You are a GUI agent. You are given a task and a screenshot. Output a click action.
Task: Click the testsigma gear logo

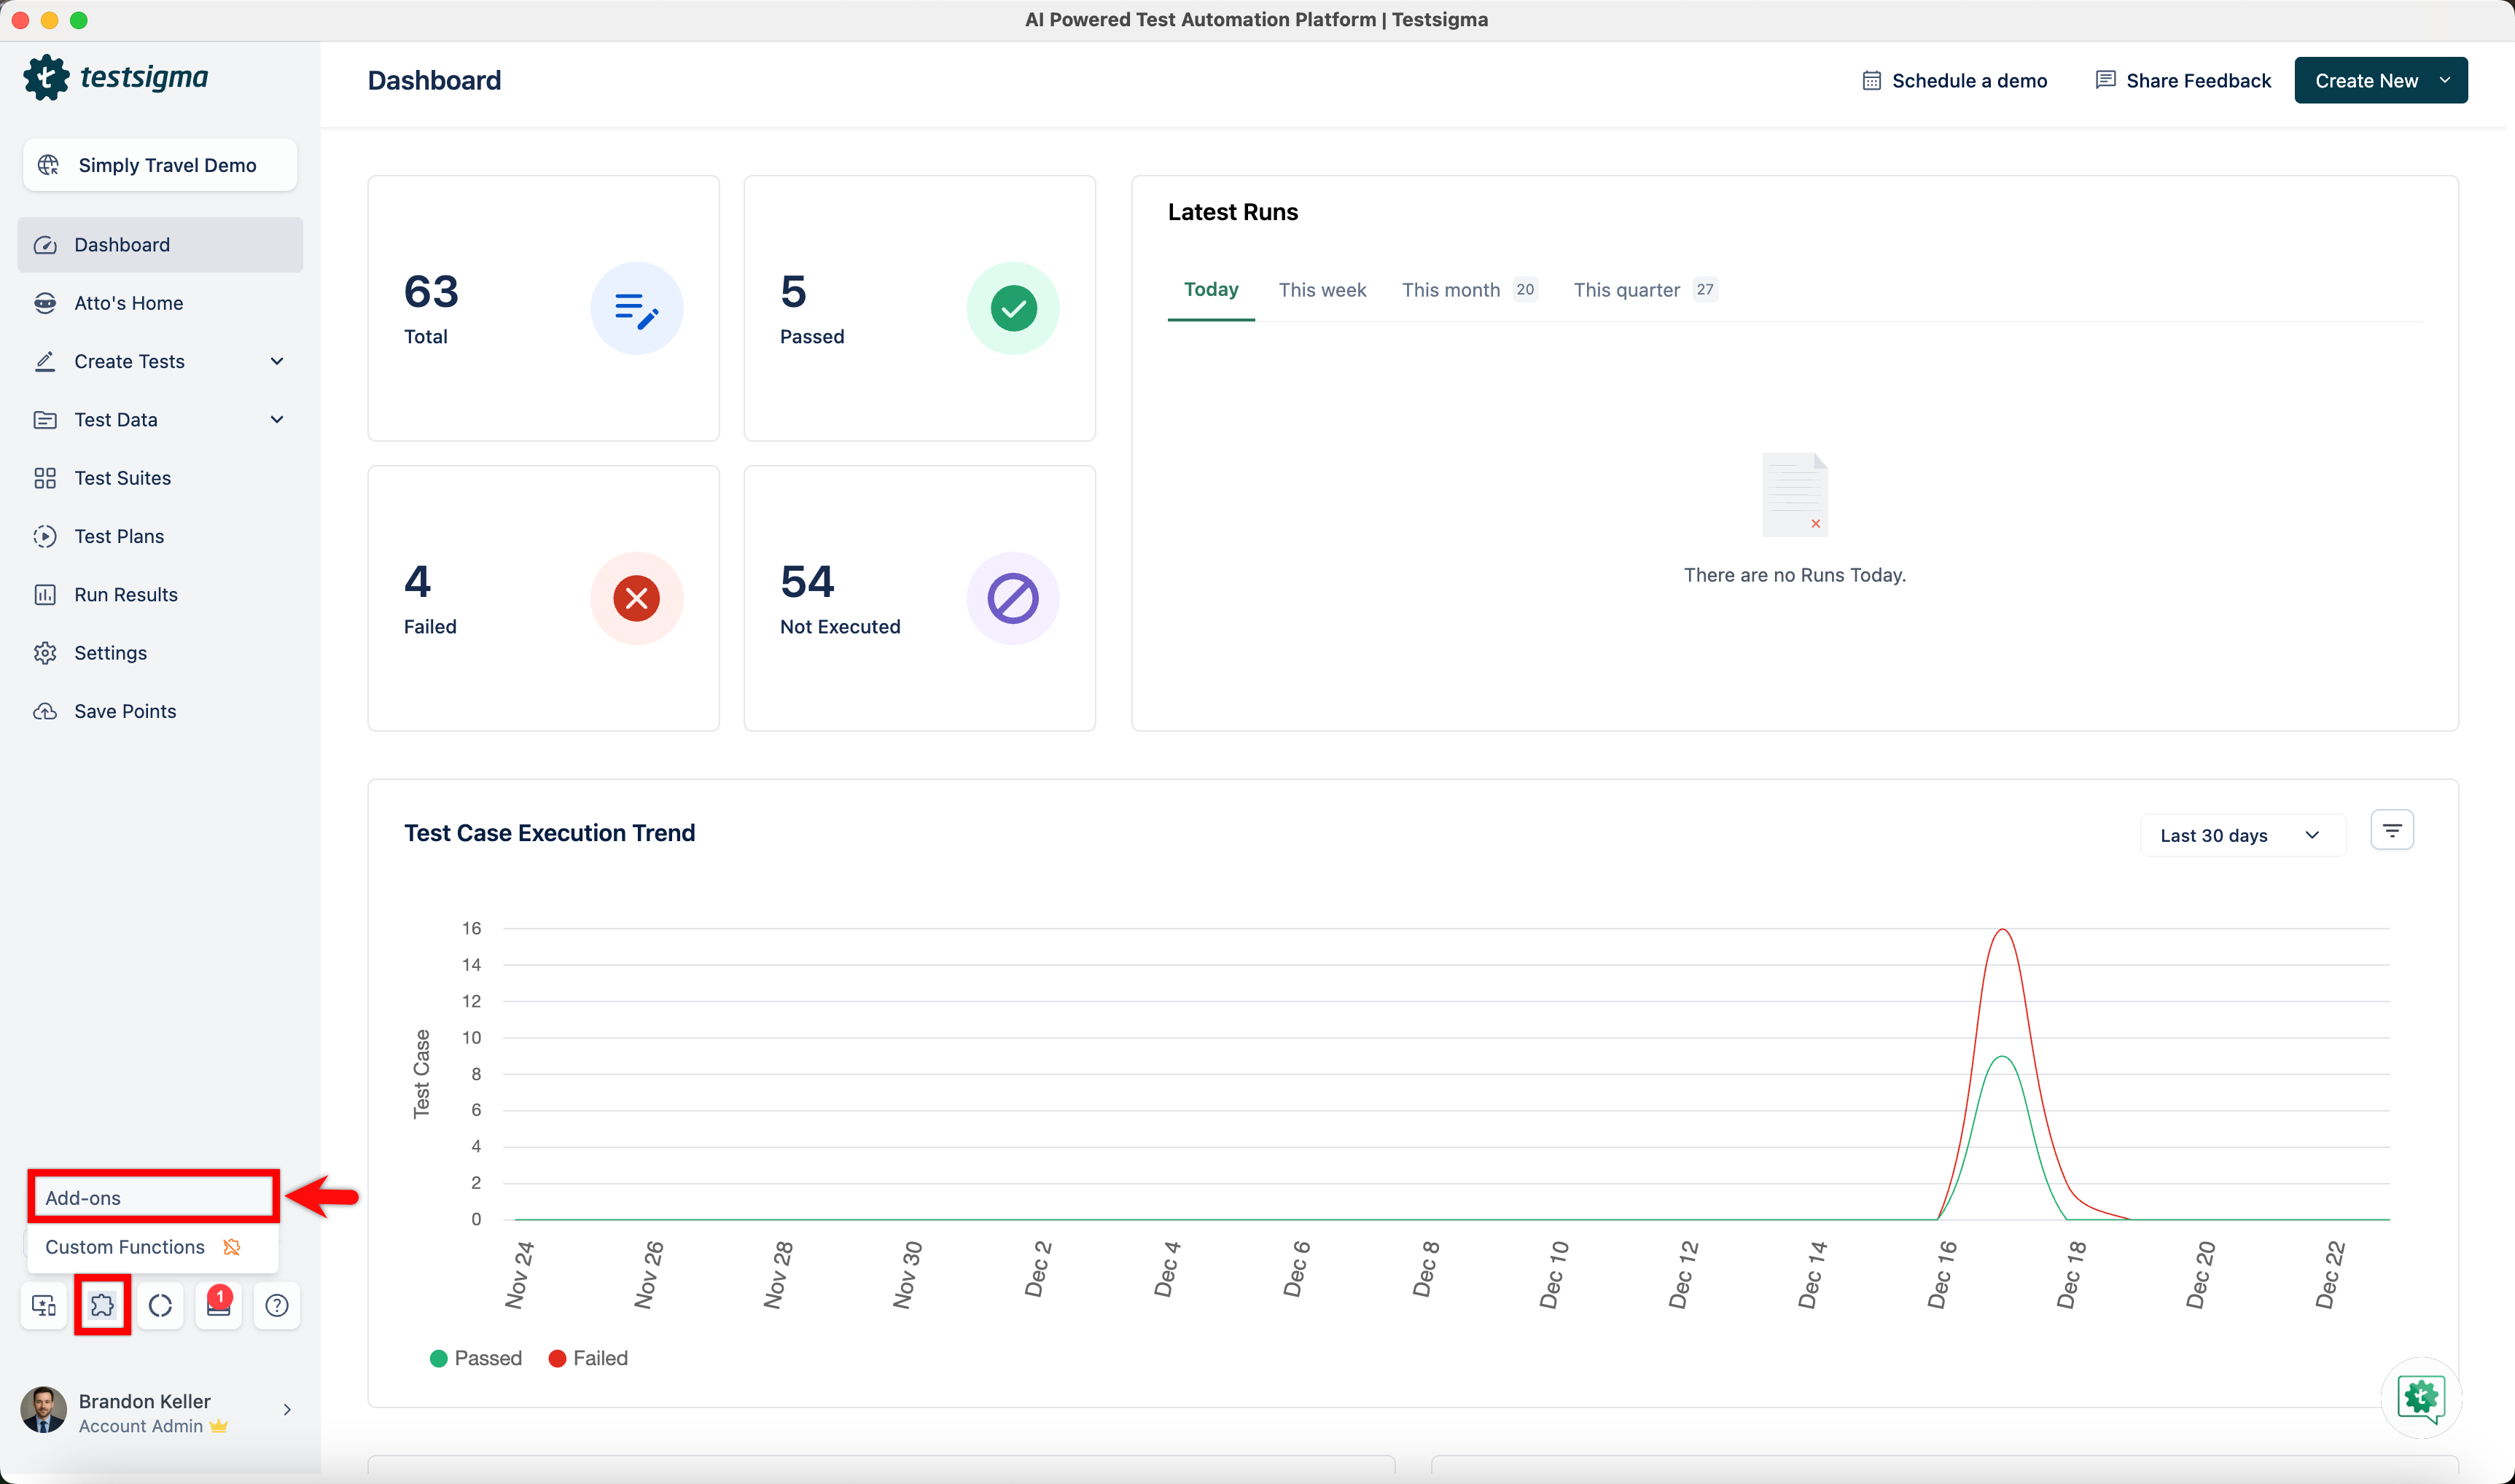click(x=46, y=77)
